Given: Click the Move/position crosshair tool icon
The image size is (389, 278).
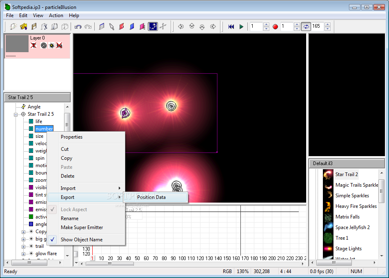Looking at the screenshot, I should point(163,26).
